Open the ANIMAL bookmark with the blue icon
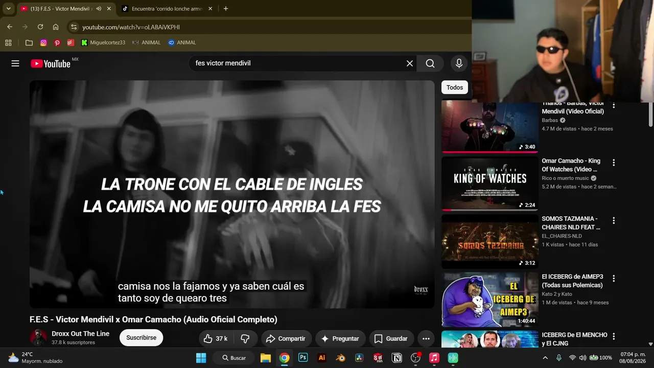 tap(182, 42)
